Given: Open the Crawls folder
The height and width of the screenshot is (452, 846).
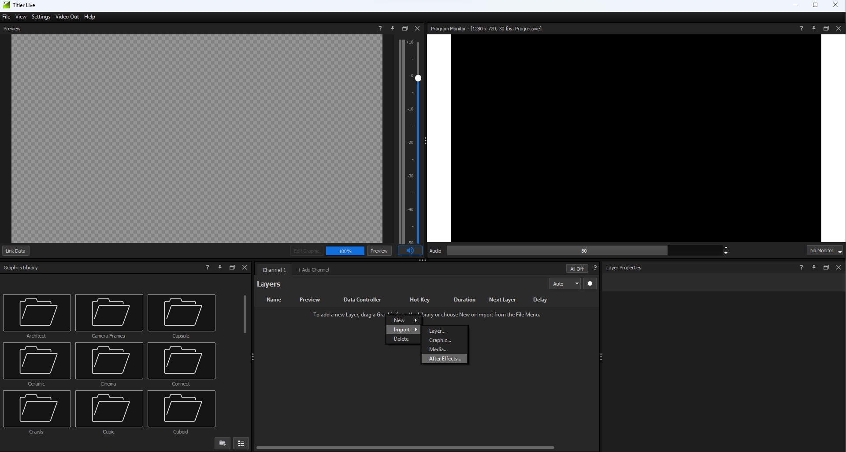Looking at the screenshot, I should [37, 409].
